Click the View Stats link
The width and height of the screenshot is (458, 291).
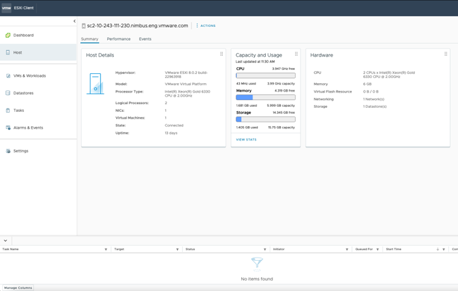point(246,140)
